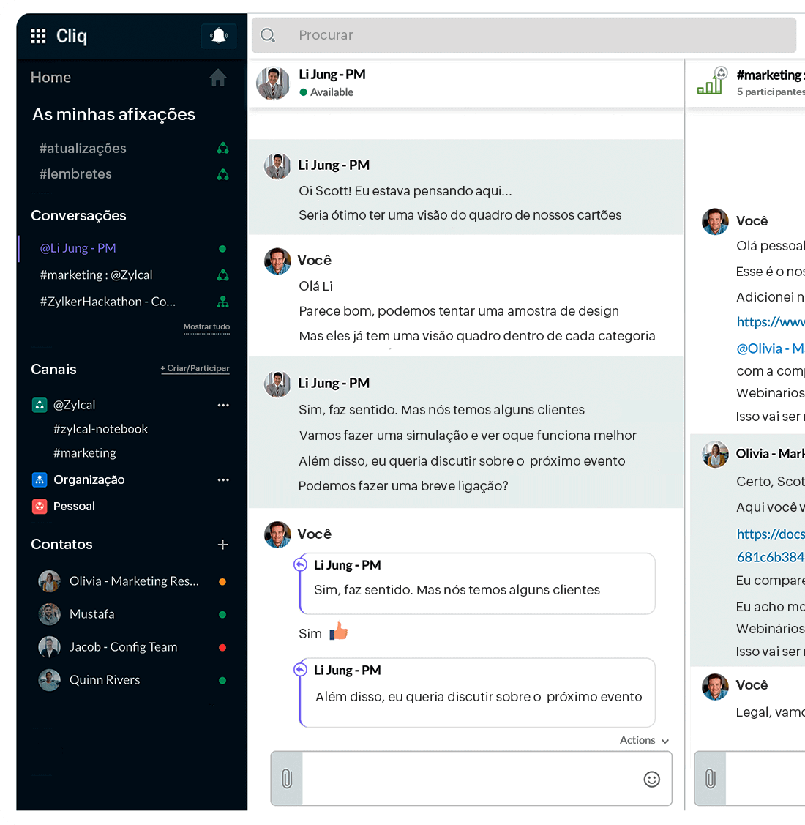Click the message 'Oi Scott! Eu estava pensando aqui...'
The height and width of the screenshot is (825, 805).
tap(405, 191)
